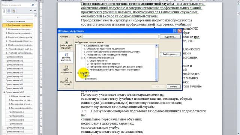Select 'местом в документе' link type icon
The image size is (240, 135).
[x=66, y=57]
